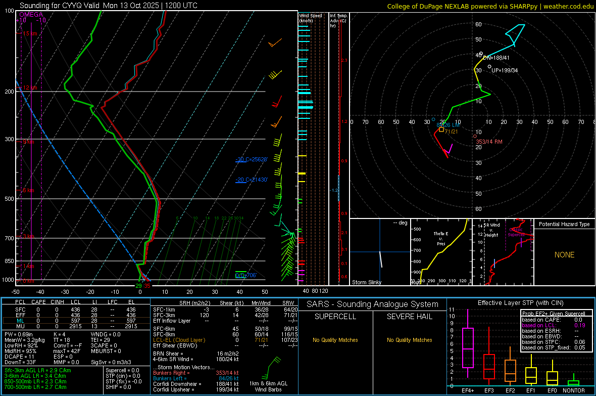Click the SEVERE HAIL column heading

tap(409, 317)
